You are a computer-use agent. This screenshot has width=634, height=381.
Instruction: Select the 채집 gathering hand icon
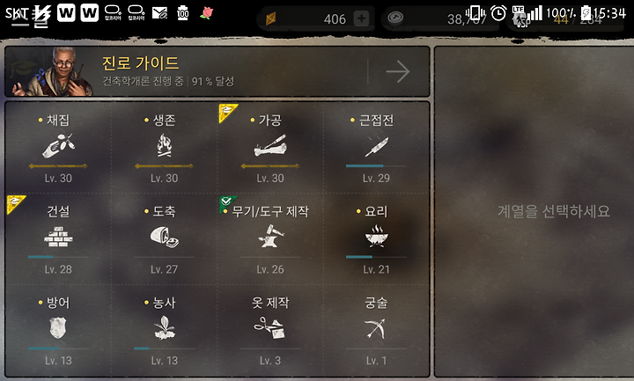tap(58, 145)
